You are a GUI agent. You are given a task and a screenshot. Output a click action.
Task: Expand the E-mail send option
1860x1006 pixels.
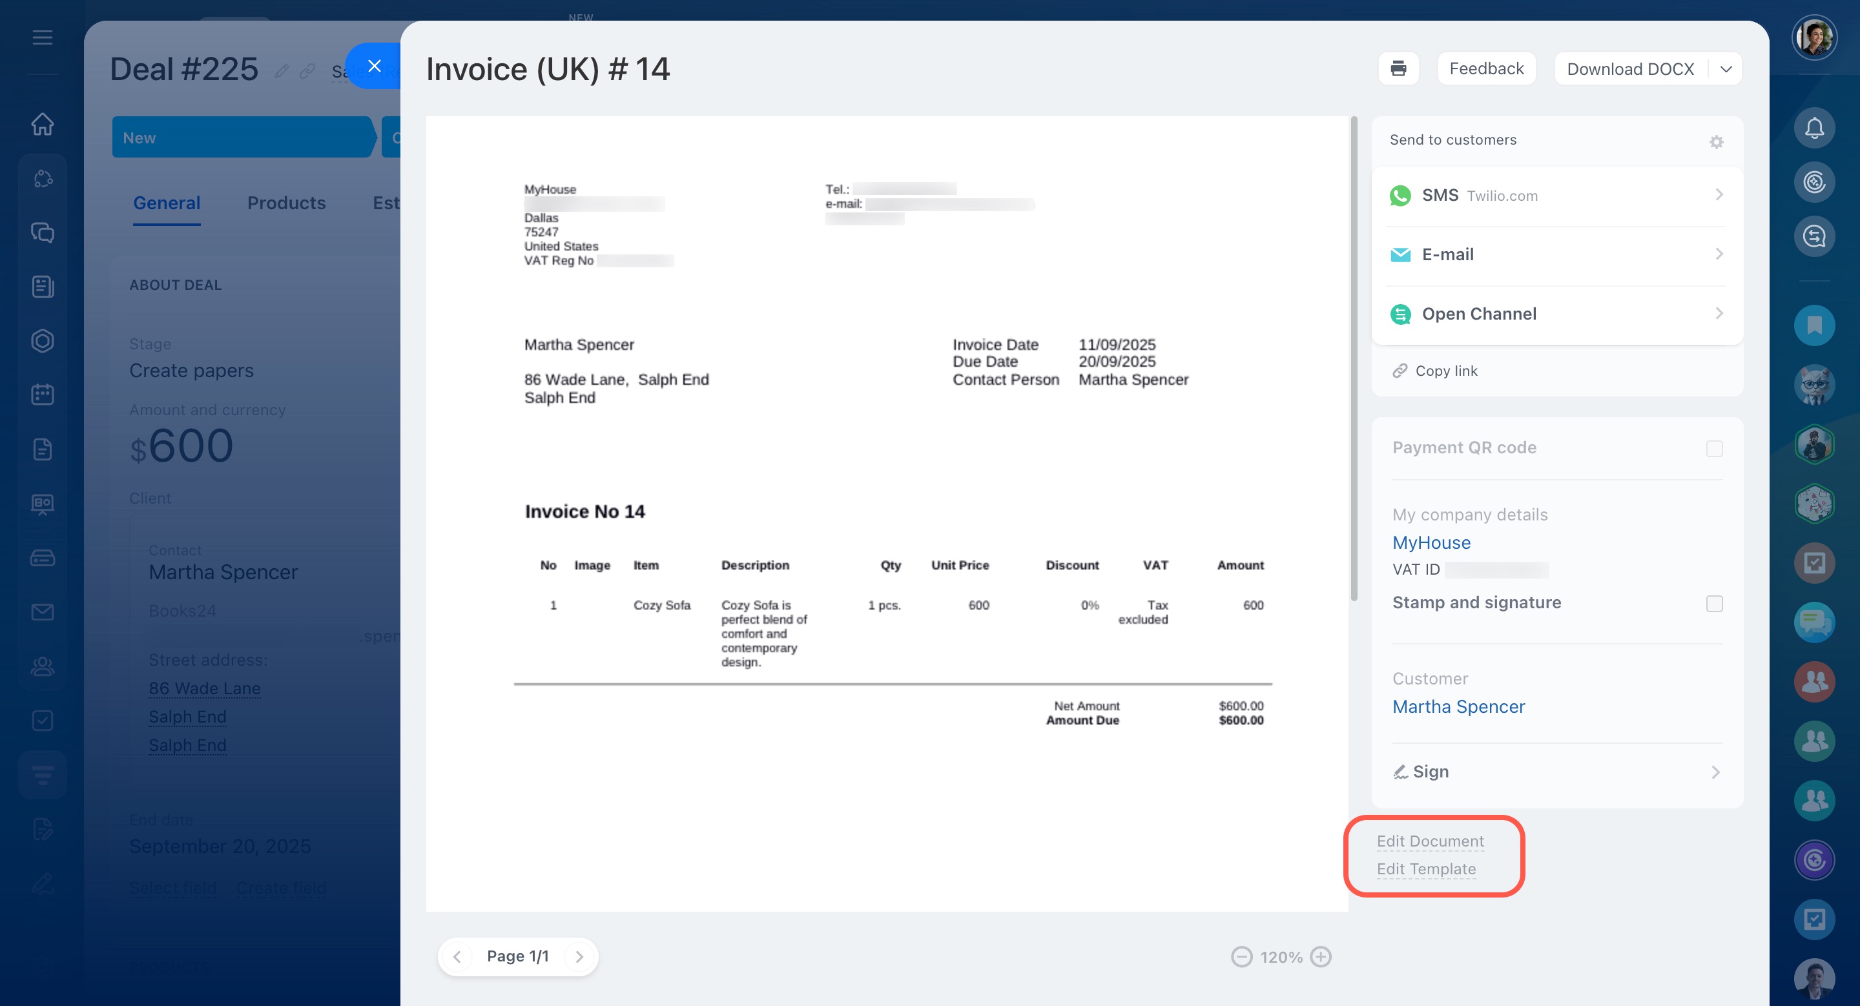tap(1556, 255)
